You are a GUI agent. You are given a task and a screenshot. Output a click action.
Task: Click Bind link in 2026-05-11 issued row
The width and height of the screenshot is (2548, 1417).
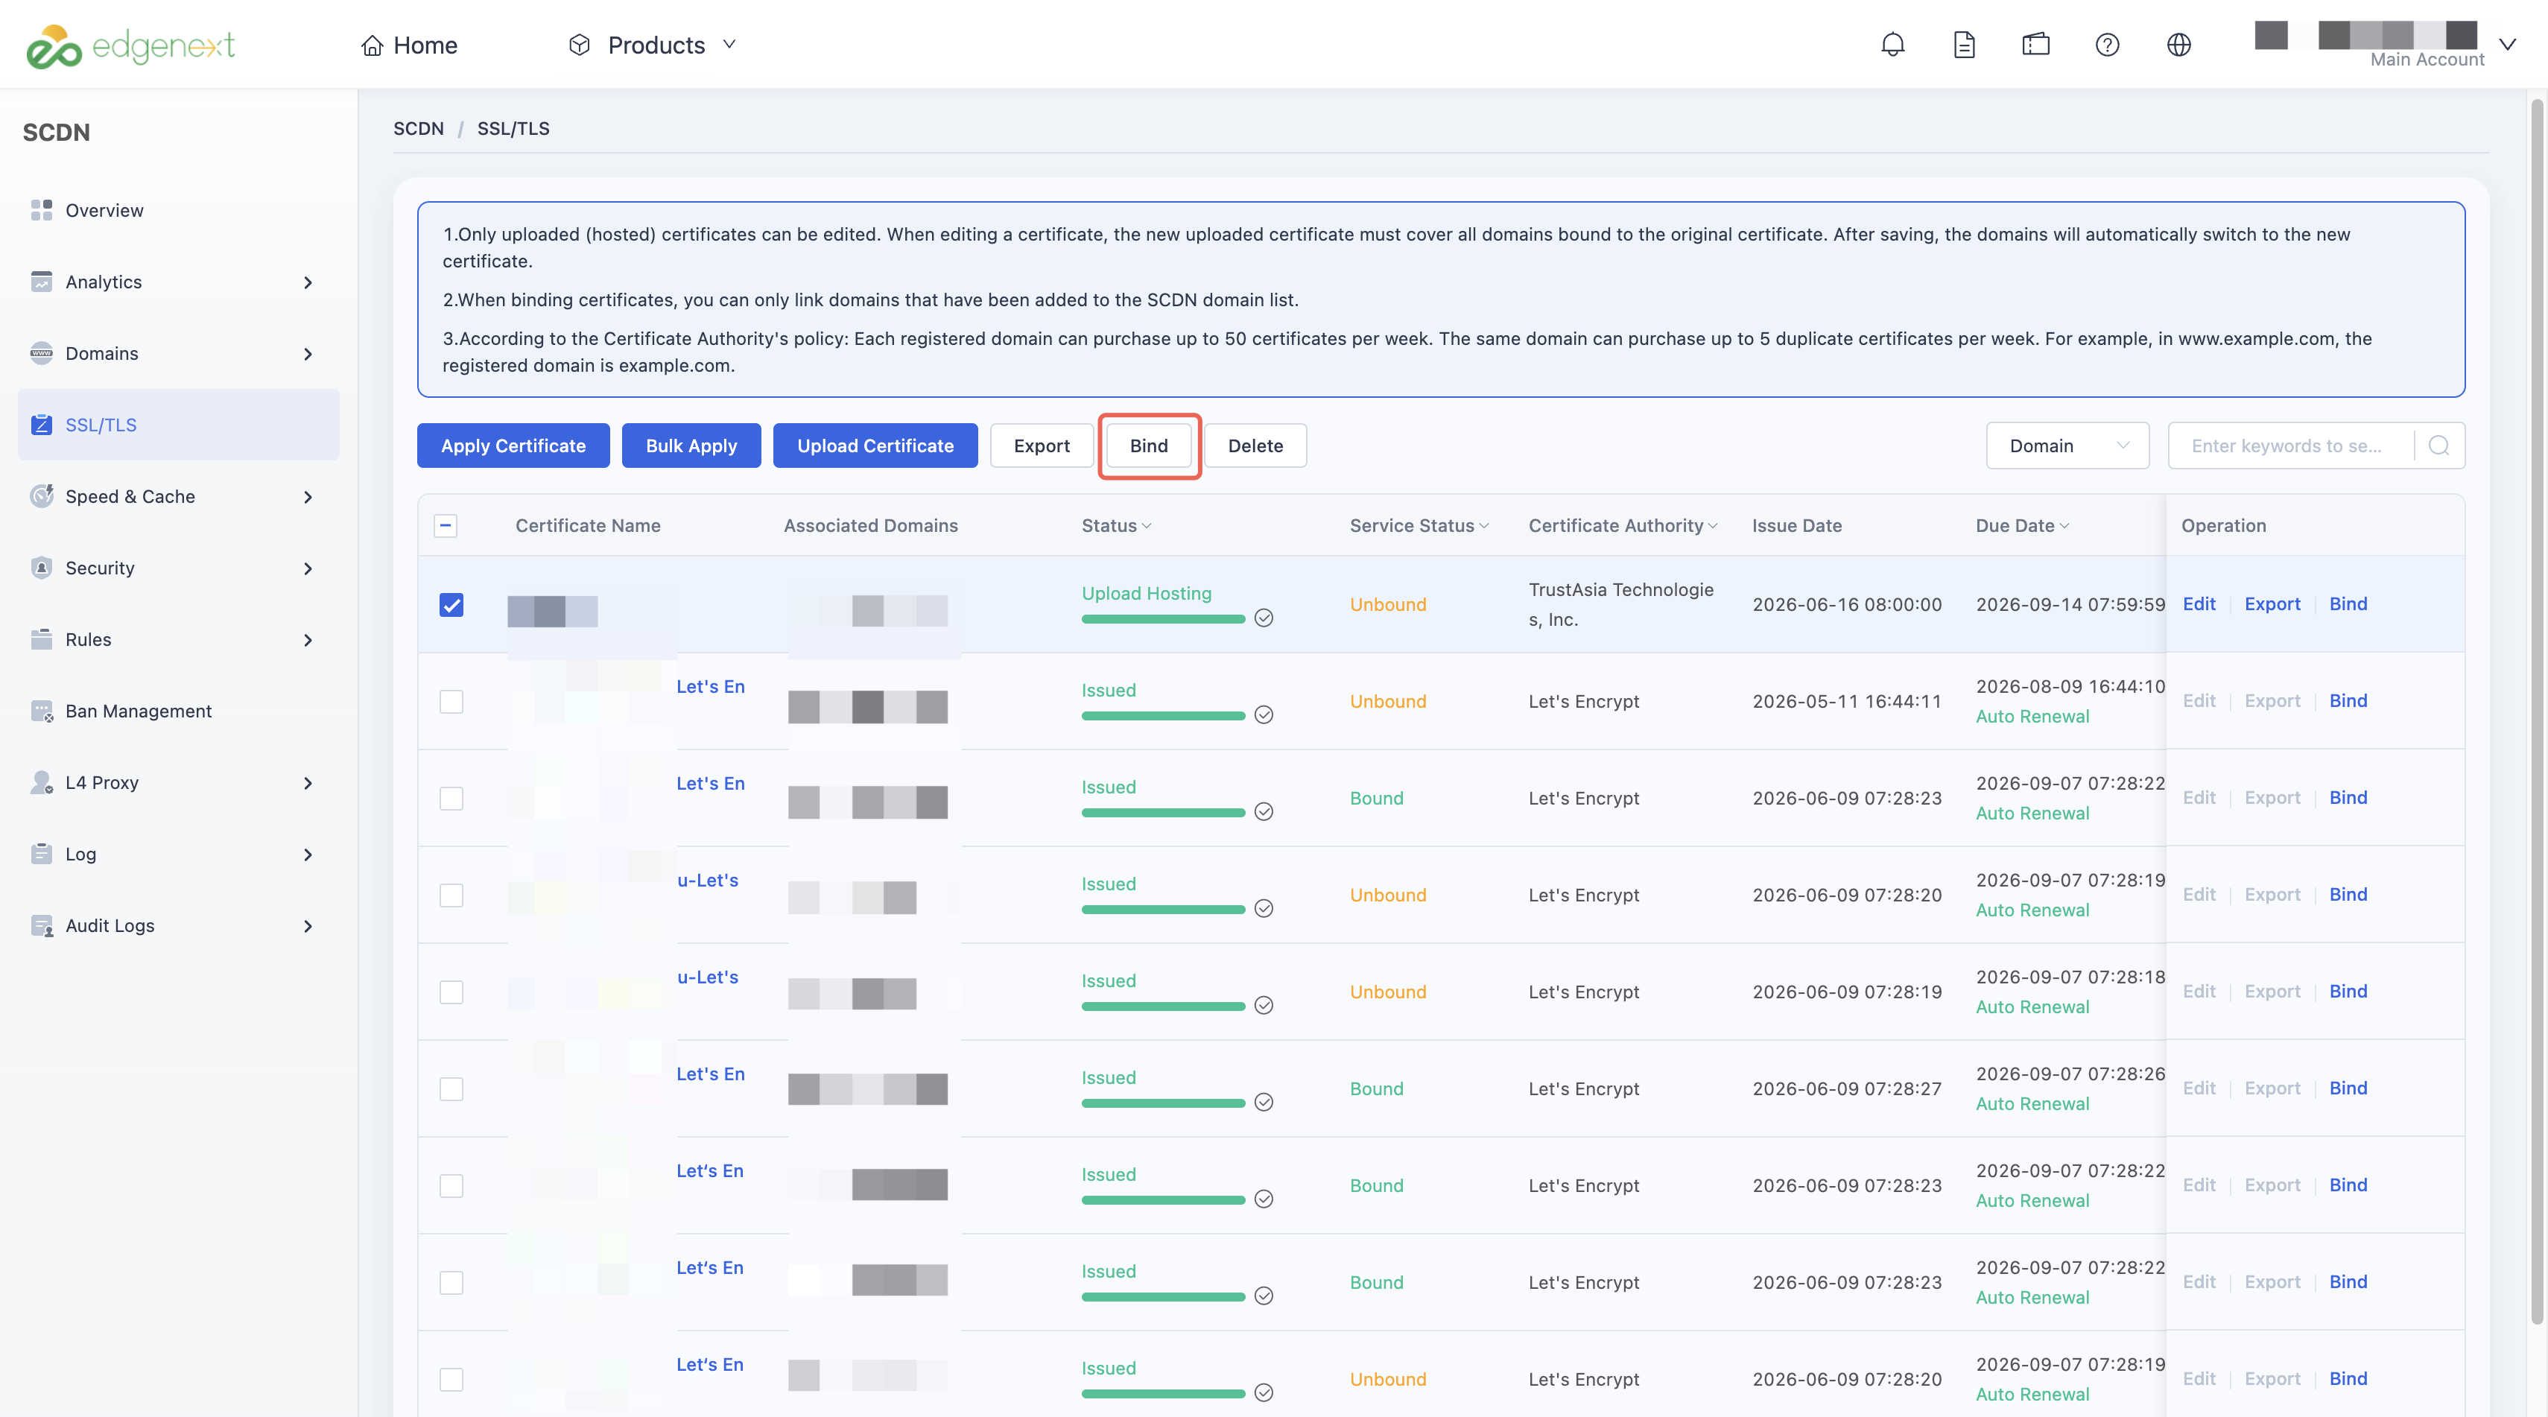tap(2347, 701)
